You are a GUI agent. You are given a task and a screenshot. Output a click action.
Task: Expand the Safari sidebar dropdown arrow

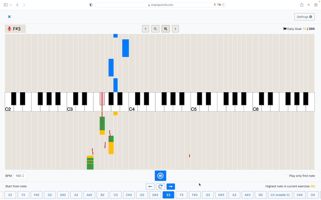(x=11, y=5)
